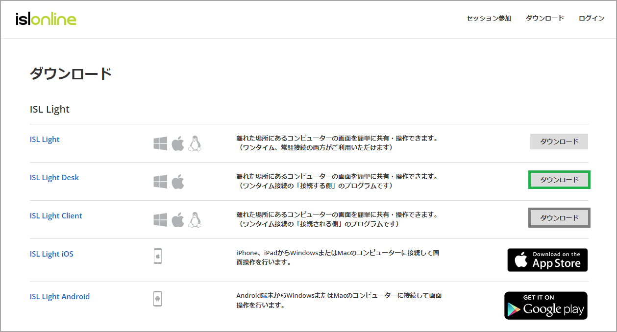Click the Linux penguin icon in ISL Light Client row
The width and height of the screenshot is (617, 332).
click(195, 219)
